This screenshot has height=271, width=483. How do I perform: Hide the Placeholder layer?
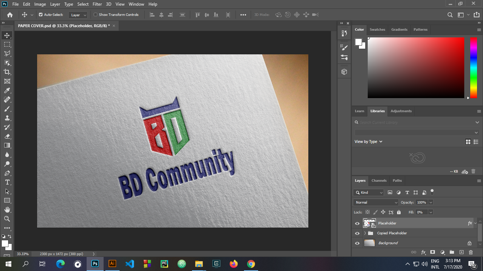click(357, 223)
